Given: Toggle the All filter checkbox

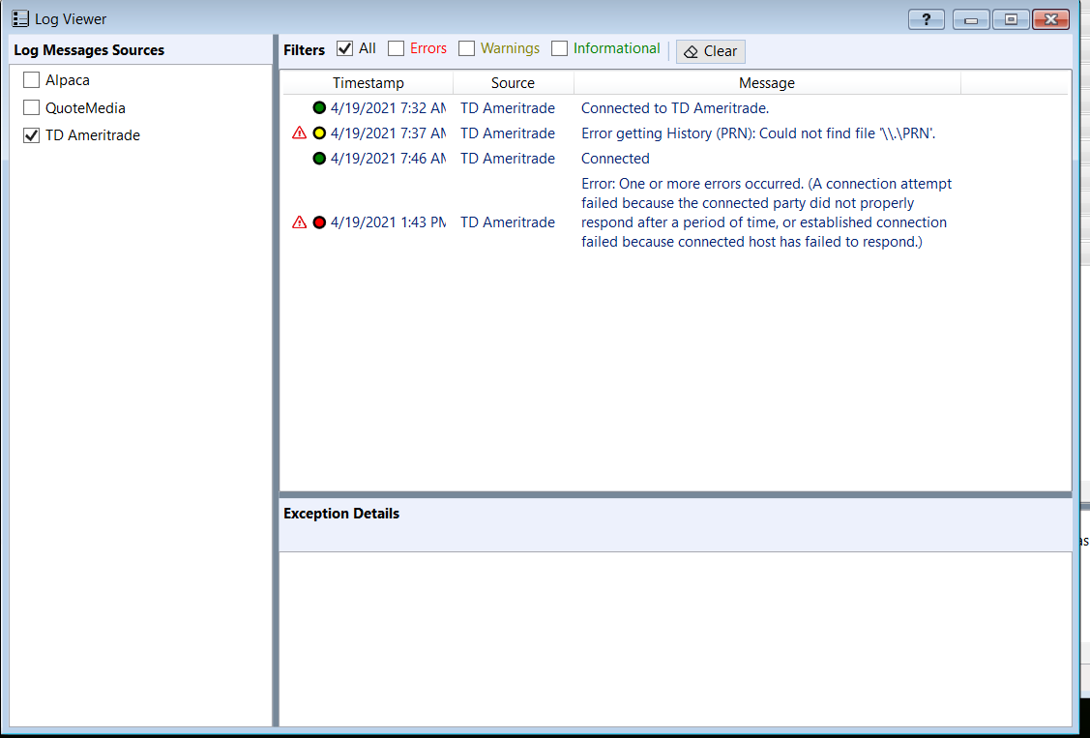Looking at the screenshot, I should pos(344,48).
